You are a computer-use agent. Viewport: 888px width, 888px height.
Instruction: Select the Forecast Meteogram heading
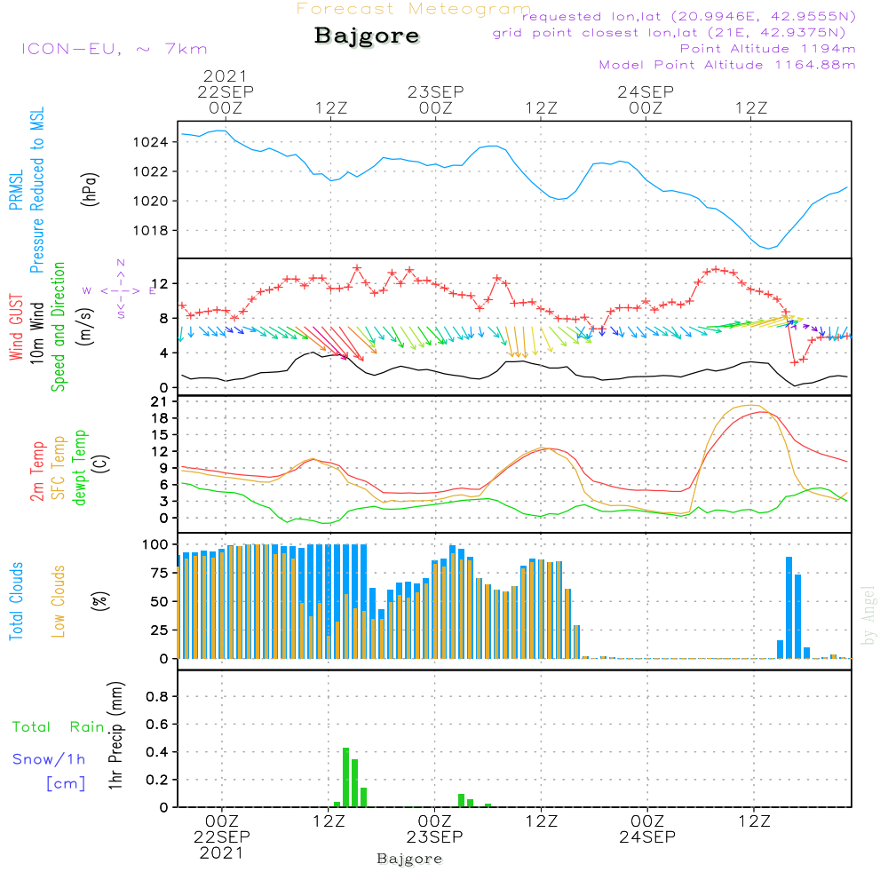click(414, 9)
